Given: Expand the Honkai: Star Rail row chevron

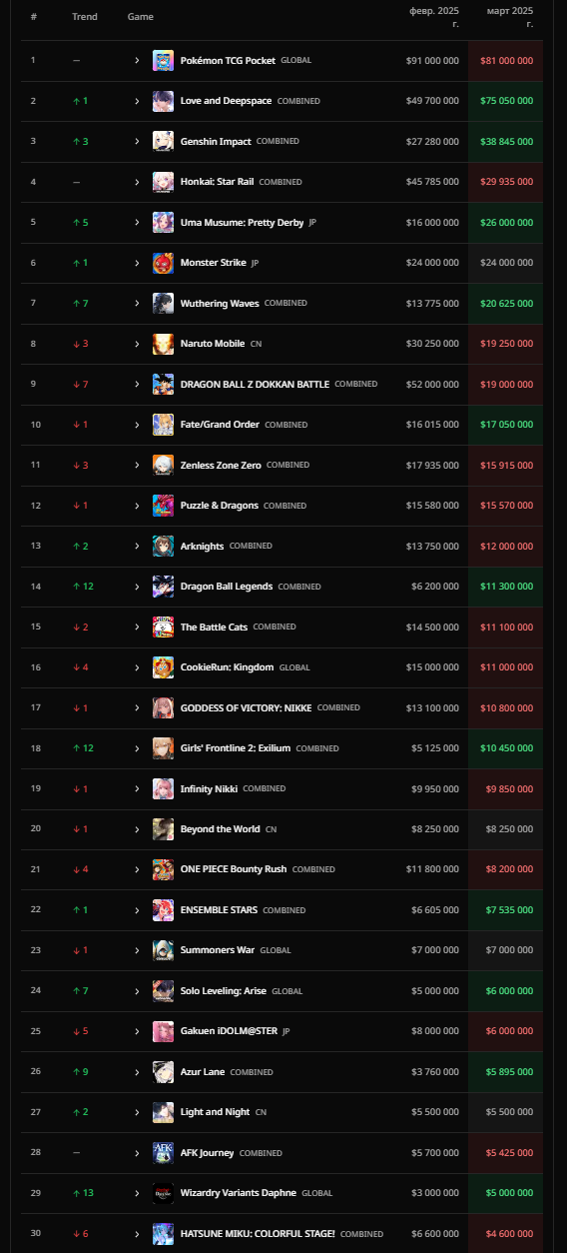Looking at the screenshot, I should pos(138,182).
